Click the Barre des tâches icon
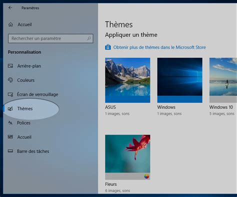This screenshot has width=237, height=197. tap(10, 151)
